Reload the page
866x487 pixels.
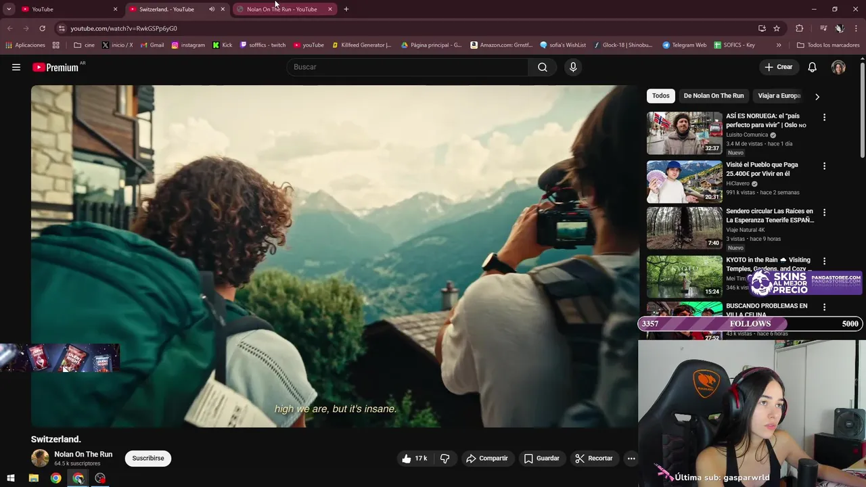[42, 28]
